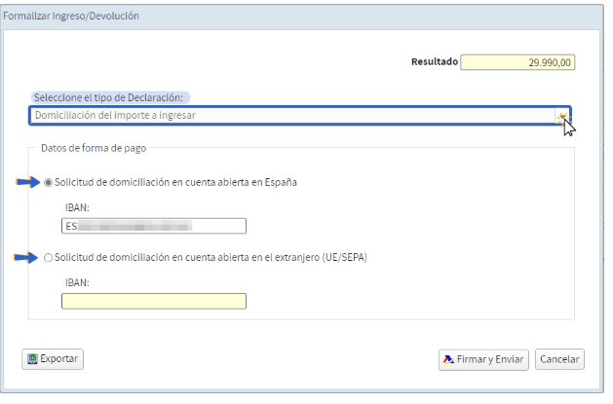
Task: Click the Resultado amount field showing 29.990,00
Action: pos(517,62)
